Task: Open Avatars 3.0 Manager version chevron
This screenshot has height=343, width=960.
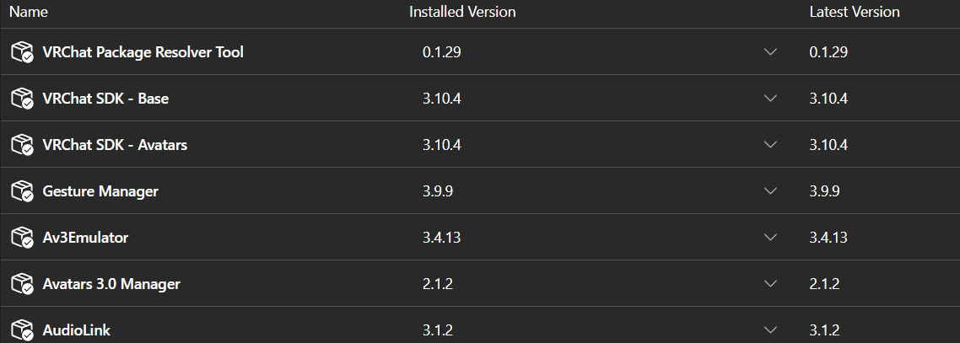Action: click(x=771, y=284)
